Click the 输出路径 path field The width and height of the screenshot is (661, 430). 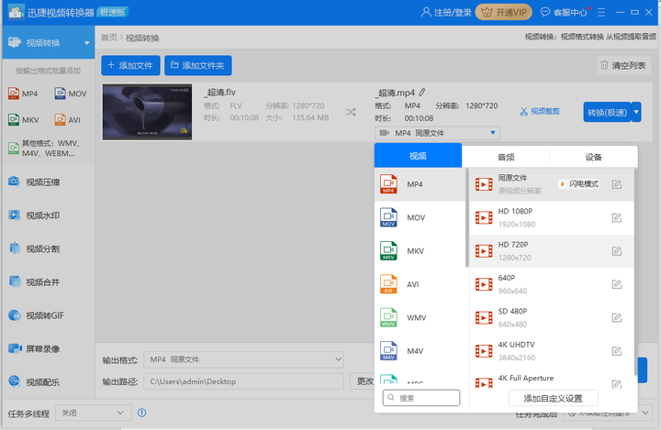pos(243,381)
